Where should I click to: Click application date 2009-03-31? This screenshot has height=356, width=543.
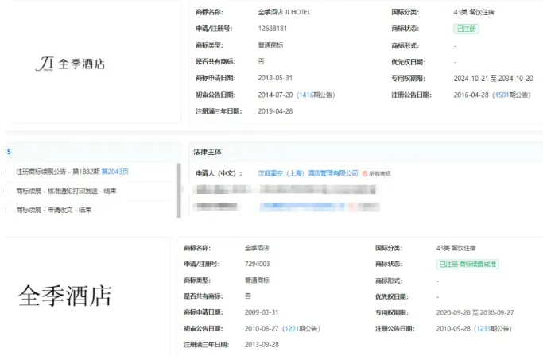(x=262, y=312)
